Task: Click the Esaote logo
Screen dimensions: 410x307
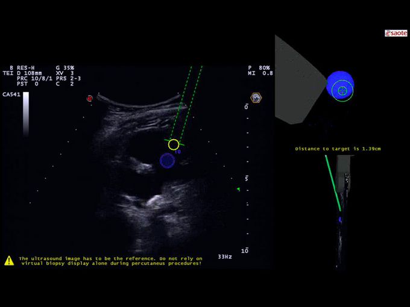Action: pyautogui.click(x=396, y=33)
